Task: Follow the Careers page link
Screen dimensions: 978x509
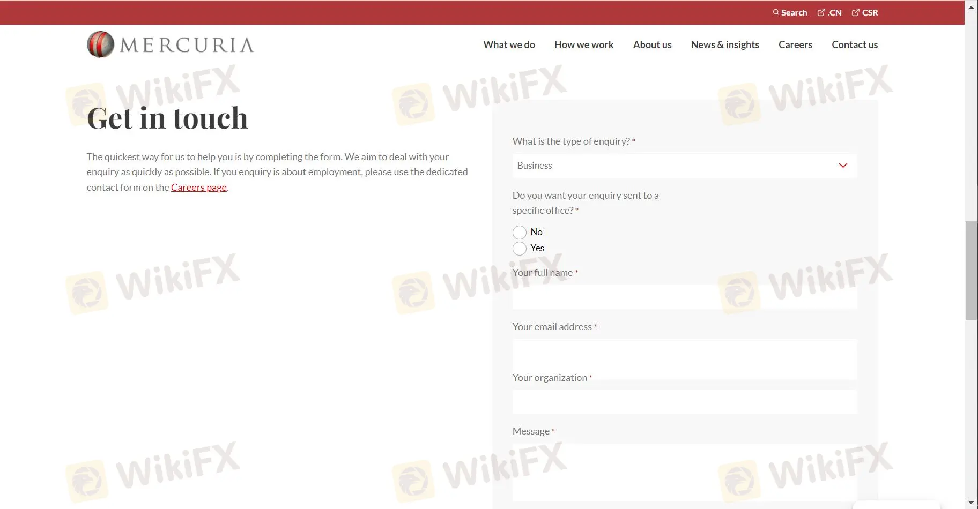Action: point(198,188)
